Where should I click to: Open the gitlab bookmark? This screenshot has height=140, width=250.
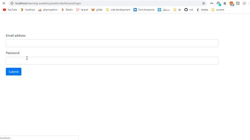[97, 10]
